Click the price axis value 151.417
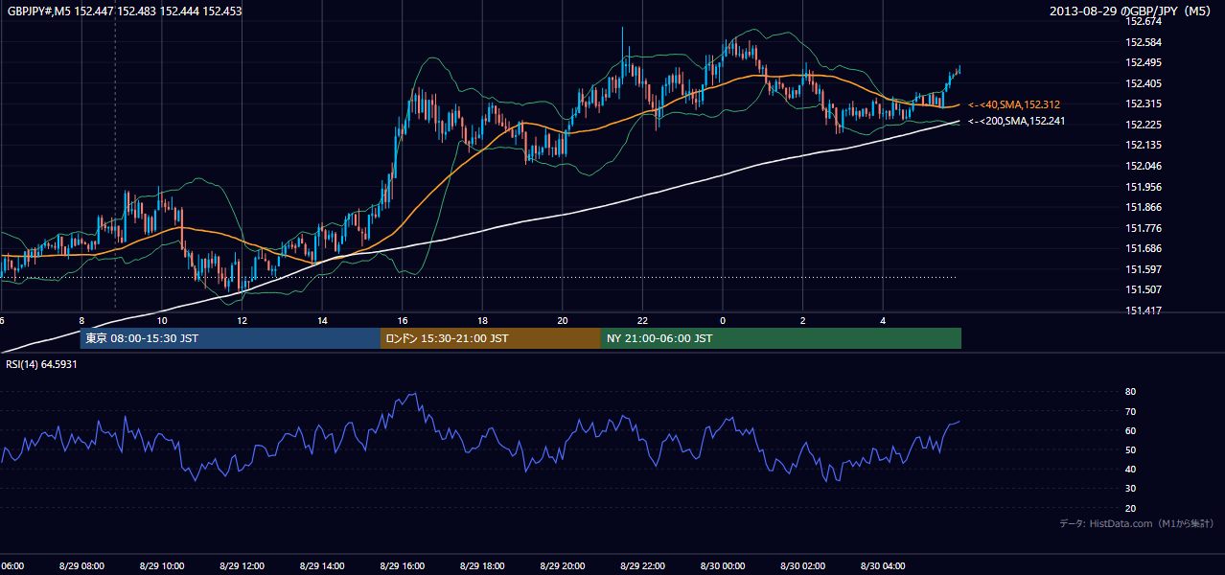The image size is (1225, 575). coord(1143,310)
